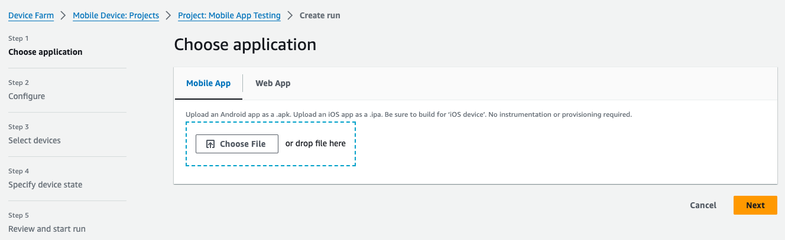Jump to Step 2 Configure
785x240 pixels.
[x=27, y=96]
